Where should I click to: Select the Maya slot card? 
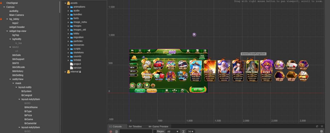266,70
